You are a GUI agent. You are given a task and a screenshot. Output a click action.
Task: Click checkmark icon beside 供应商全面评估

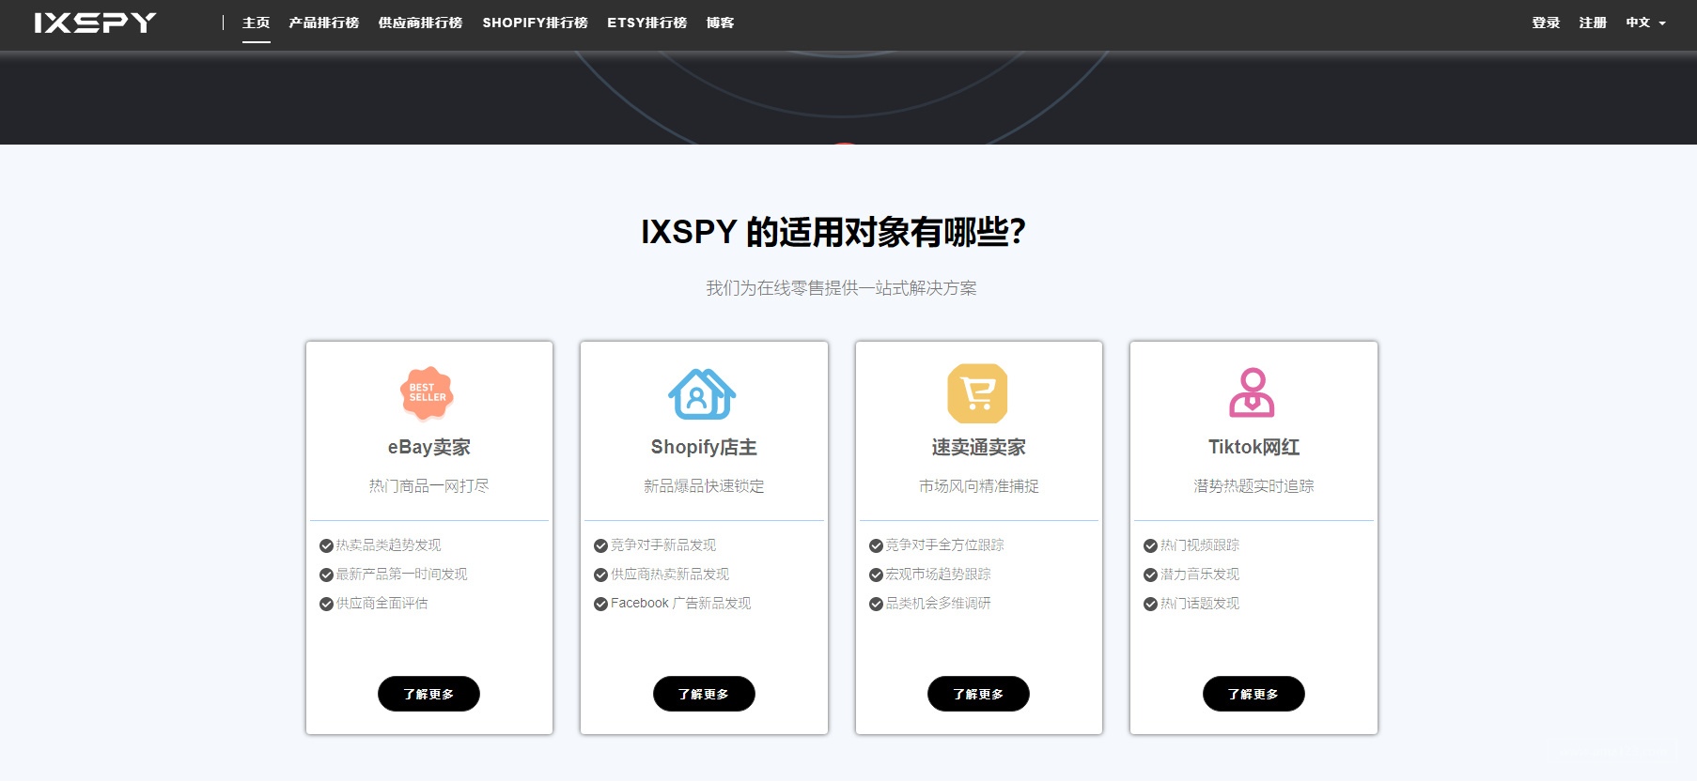pos(326,604)
